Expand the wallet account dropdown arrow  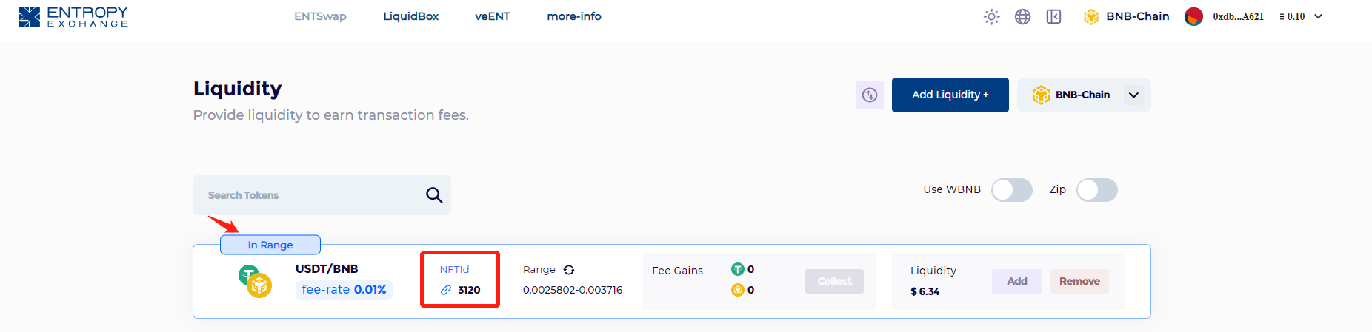tap(1319, 16)
